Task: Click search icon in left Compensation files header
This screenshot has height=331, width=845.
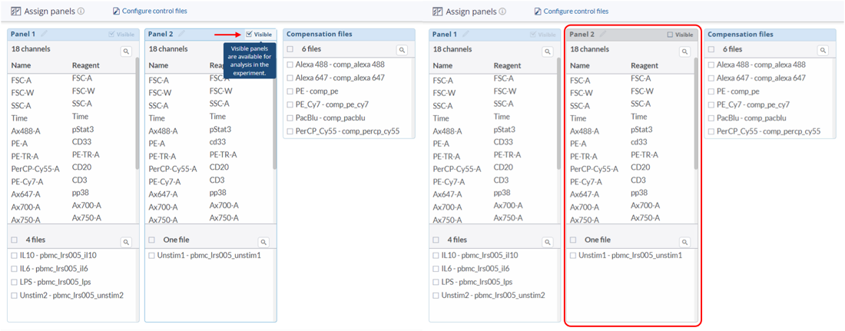Action: [x=401, y=50]
